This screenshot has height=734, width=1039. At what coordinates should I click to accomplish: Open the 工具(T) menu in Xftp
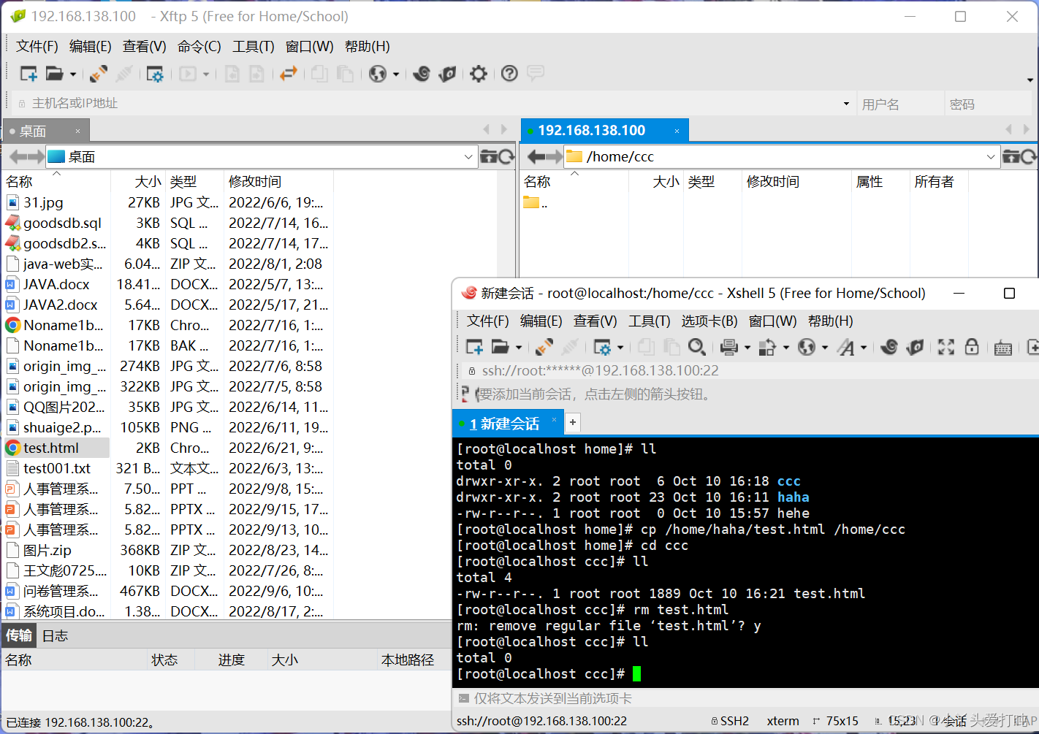(254, 46)
